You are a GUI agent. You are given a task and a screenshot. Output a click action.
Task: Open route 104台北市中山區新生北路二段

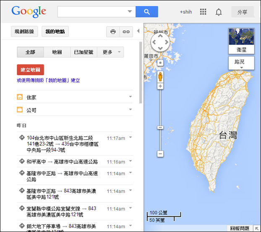tap(63, 144)
